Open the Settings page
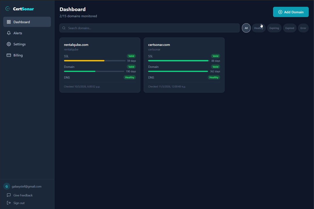 click(x=27, y=44)
